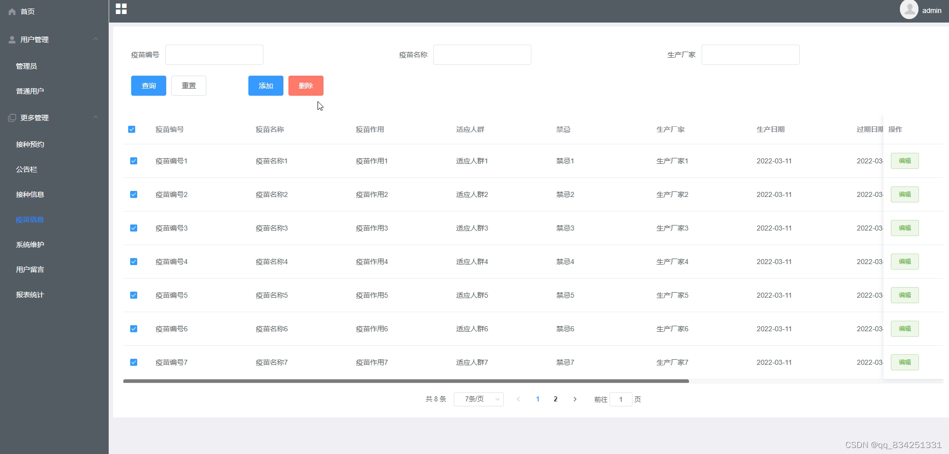Screen dimensions: 949x454
Task: Click the admin avatar icon
Action: pos(908,10)
